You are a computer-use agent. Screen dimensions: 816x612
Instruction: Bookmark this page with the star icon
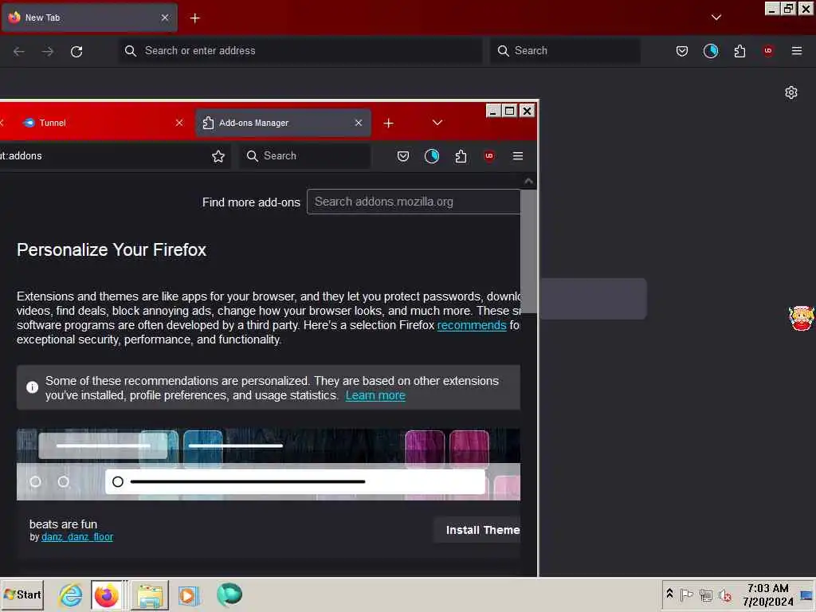click(218, 156)
